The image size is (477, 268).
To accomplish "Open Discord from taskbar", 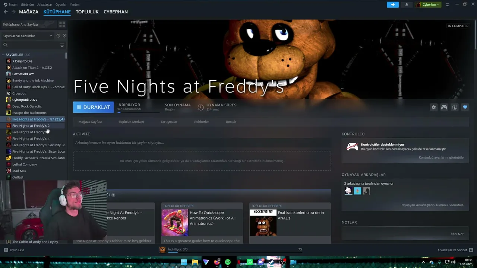I will point(260,262).
